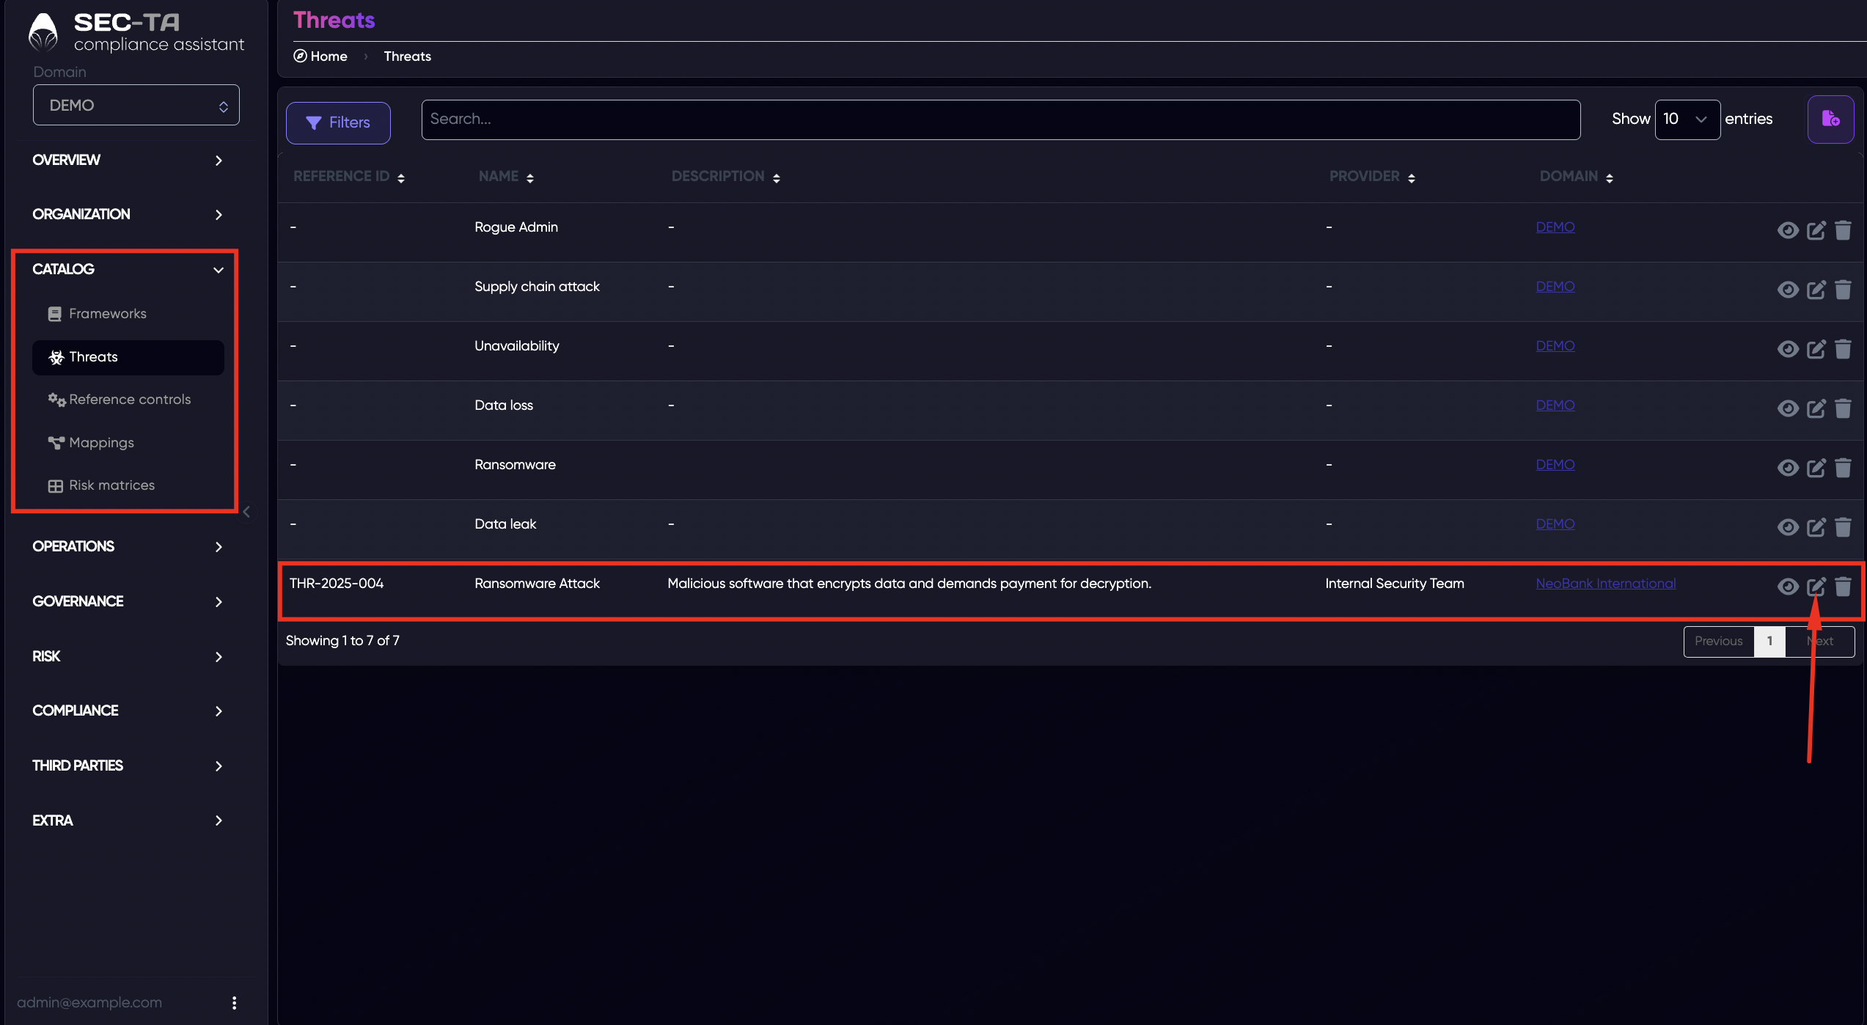
Task: Delete the Rogue Admin threat
Action: 1843,230
